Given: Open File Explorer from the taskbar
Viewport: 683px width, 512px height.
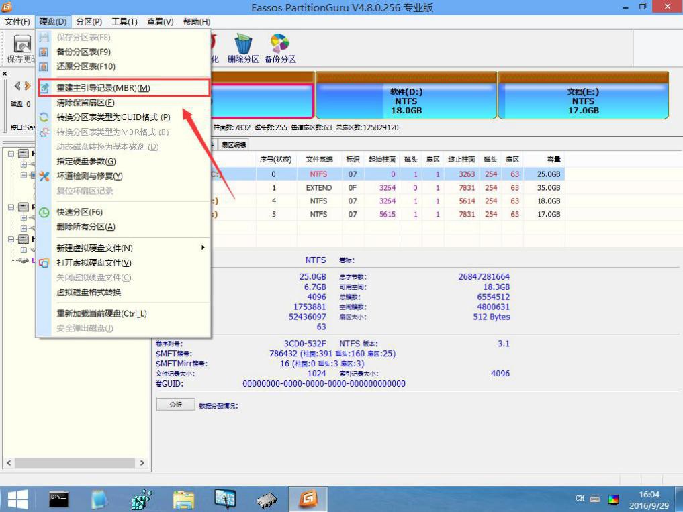Looking at the screenshot, I should (x=183, y=499).
